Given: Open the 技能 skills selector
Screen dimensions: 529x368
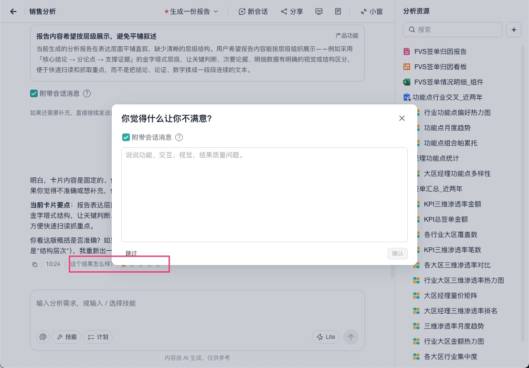Looking at the screenshot, I should (x=66, y=337).
